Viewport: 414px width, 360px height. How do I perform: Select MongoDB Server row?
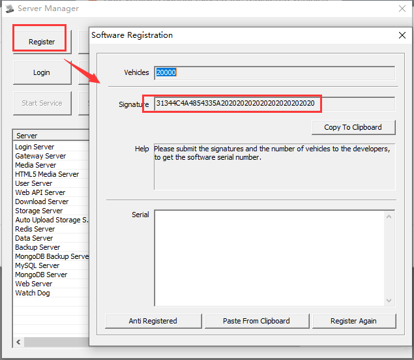pyautogui.click(x=52, y=275)
